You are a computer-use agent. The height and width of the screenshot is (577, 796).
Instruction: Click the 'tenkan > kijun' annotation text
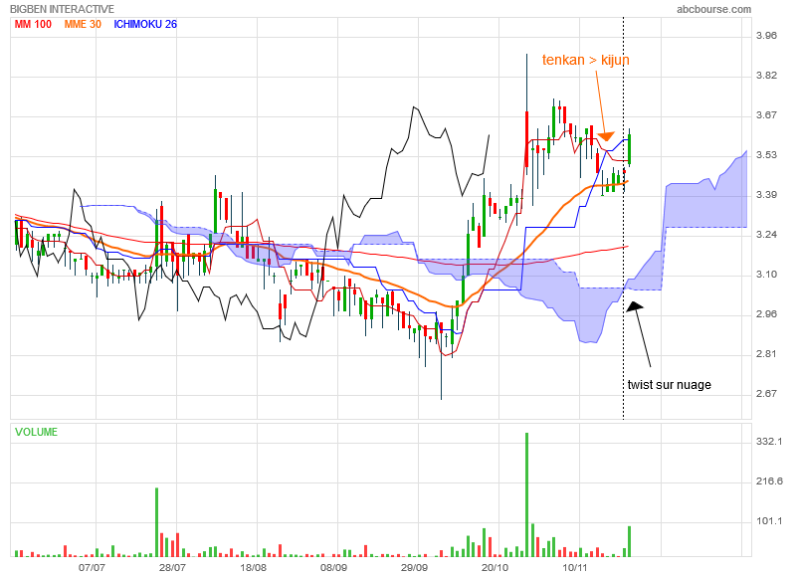pyautogui.click(x=585, y=61)
